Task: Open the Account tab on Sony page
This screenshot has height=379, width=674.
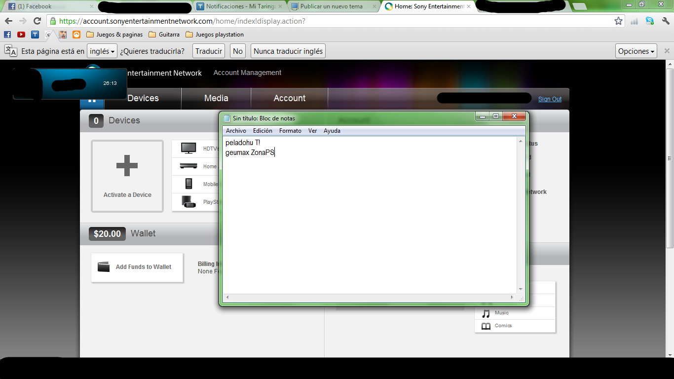Action: point(290,98)
